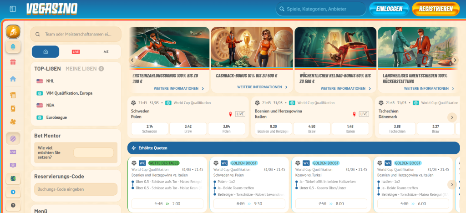Click the gift box promotions icon
Screen dimensions: 466x213
pyautogui.click(x=13, y=62)
